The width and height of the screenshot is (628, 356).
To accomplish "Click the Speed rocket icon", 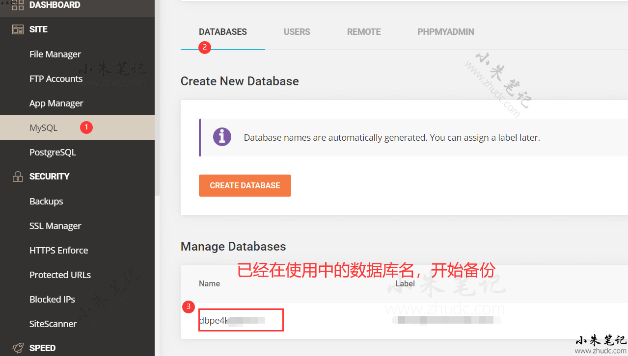I will coord(18,348).
